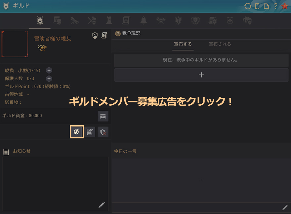The height and width of the screenshot is (214, 291).
Task: Edit 今日の一言 with the pencil icon
Action: click(285, 207)
